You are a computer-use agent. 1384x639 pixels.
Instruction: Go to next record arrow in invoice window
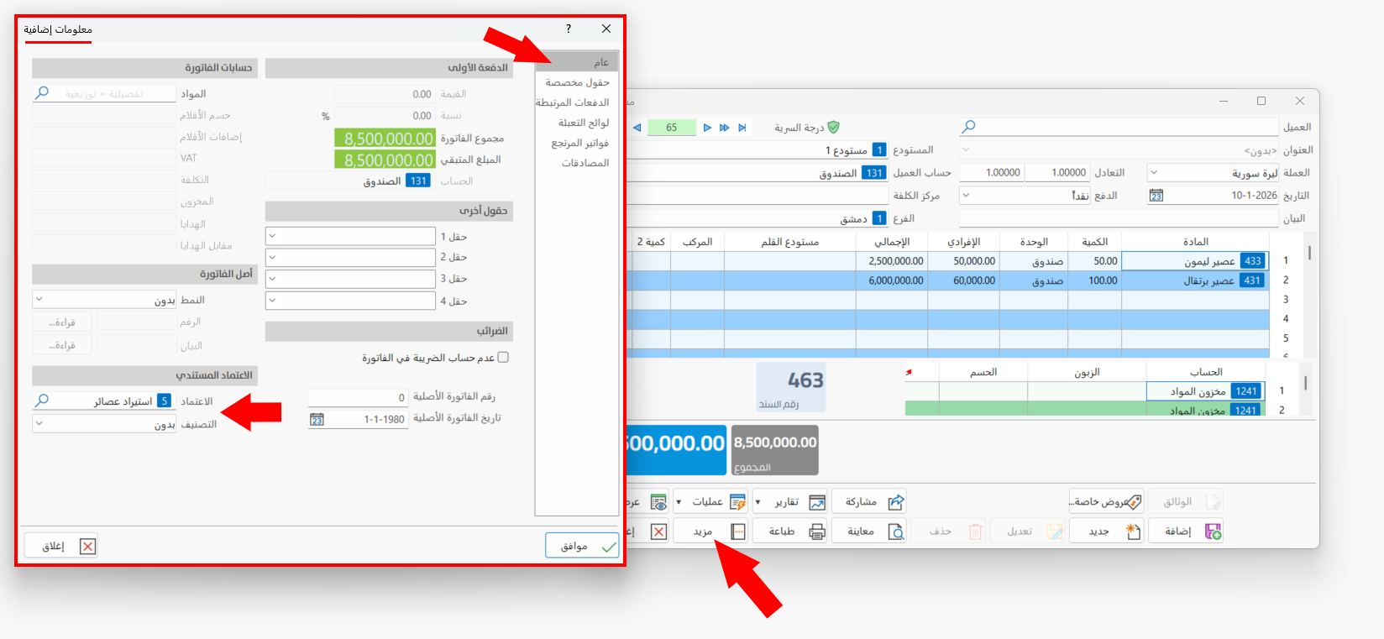coord(707,128)
